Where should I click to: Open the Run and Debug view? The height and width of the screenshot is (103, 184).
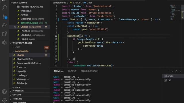(5, 25)
